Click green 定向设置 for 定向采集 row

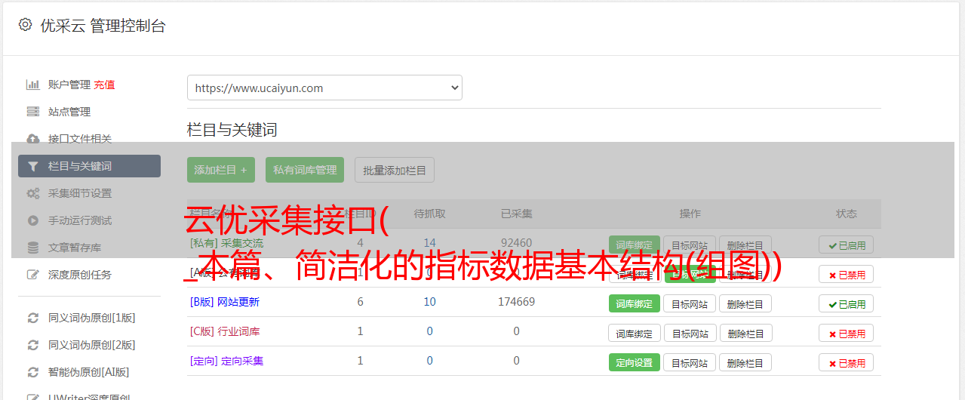635,362
